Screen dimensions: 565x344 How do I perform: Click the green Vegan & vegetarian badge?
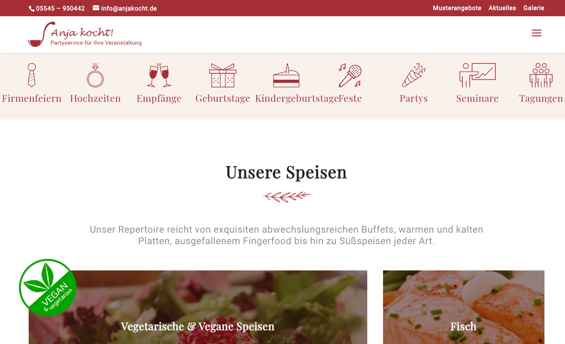click(48, 288)
